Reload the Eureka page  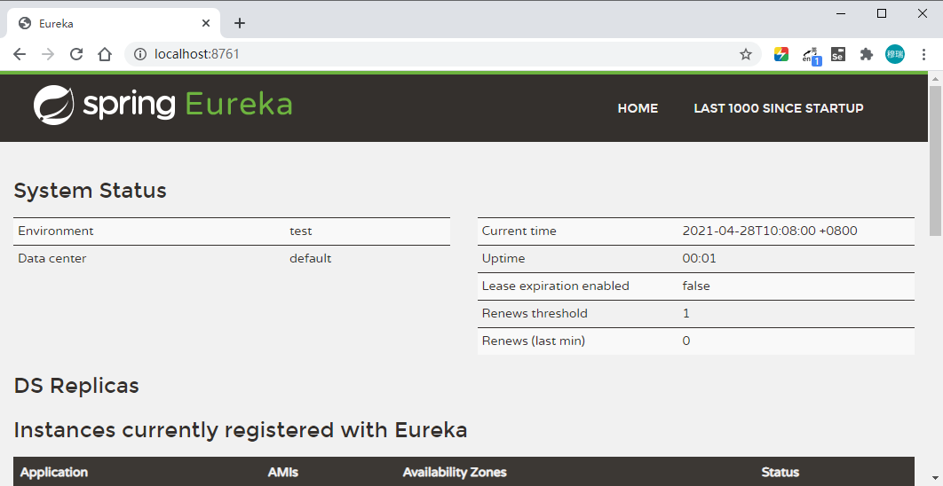click(75, 54)
